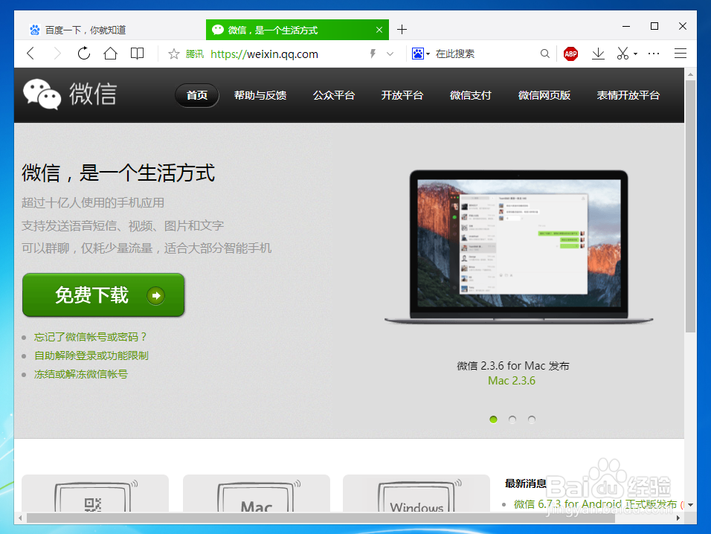This screenshot has height=534, width=711.
Task: Open the Windows version card
Action: tap(416, 493)
